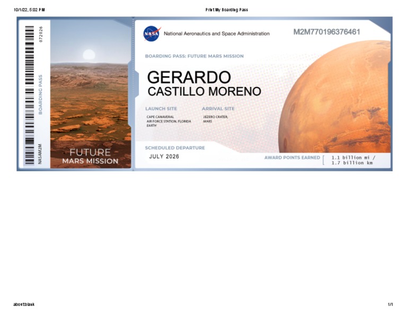Click the passenger first name GERARDO

[189, 77]
